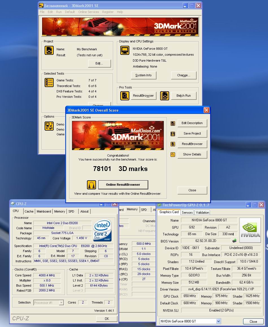Click the ResultBrowser button in Pro Tools

coord(143,96)
